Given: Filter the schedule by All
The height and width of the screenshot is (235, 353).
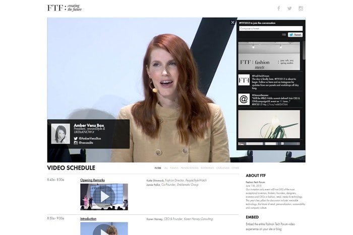Looking at the screenshot, I should (166, 168).
